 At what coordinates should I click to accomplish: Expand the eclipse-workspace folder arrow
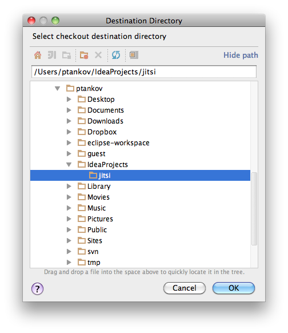click(x=69, y=142)
